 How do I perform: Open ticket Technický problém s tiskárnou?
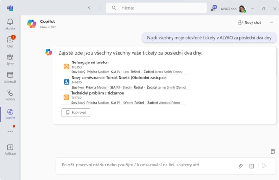98,93
